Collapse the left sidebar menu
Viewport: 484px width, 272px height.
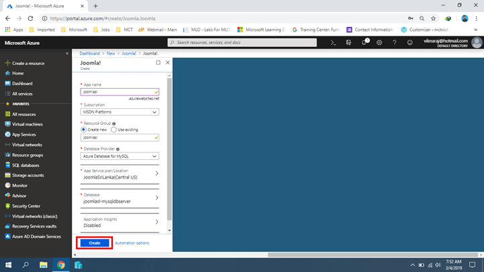(x=67, y=53)
